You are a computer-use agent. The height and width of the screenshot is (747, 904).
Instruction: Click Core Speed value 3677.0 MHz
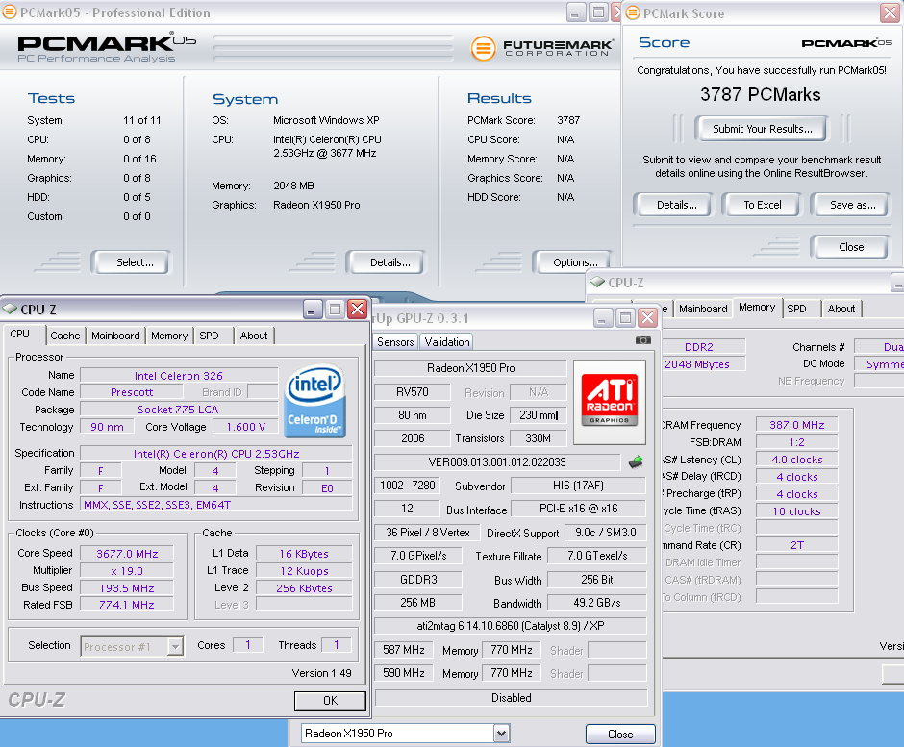click(x=127, y=554)
